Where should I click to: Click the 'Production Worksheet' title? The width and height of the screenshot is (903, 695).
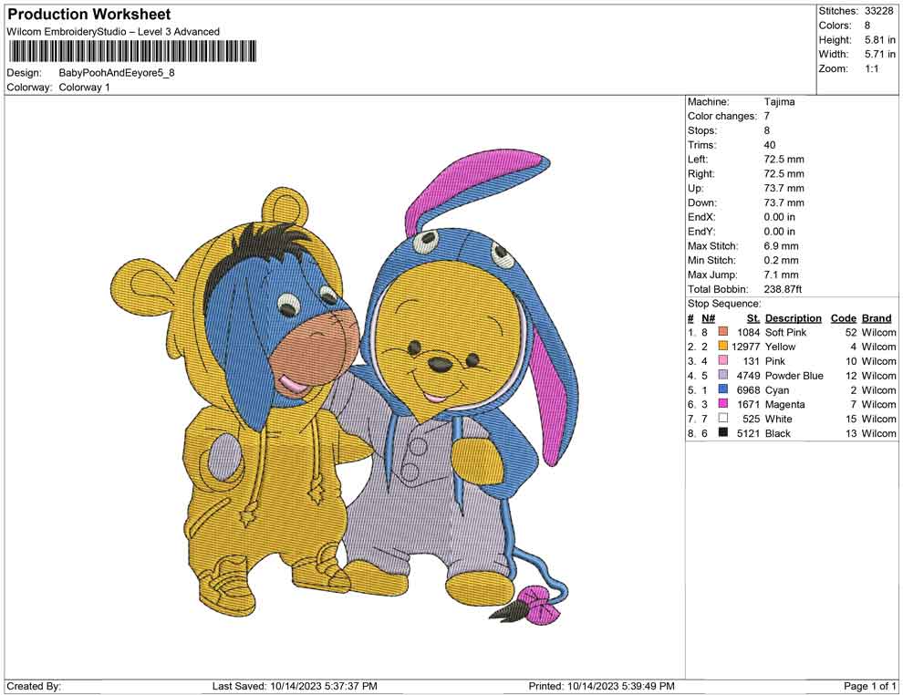(x=89, y=15)
